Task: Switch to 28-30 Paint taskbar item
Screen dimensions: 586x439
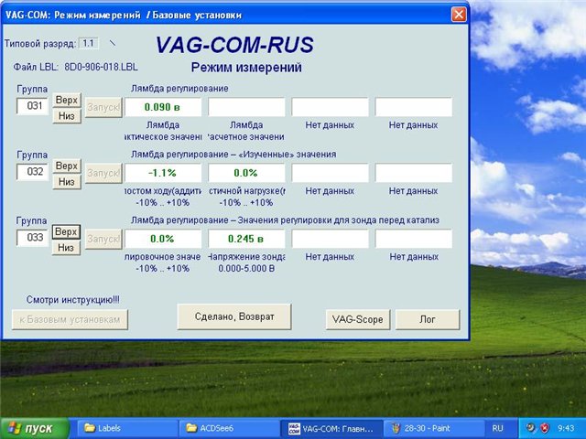Action: point(433,428)
